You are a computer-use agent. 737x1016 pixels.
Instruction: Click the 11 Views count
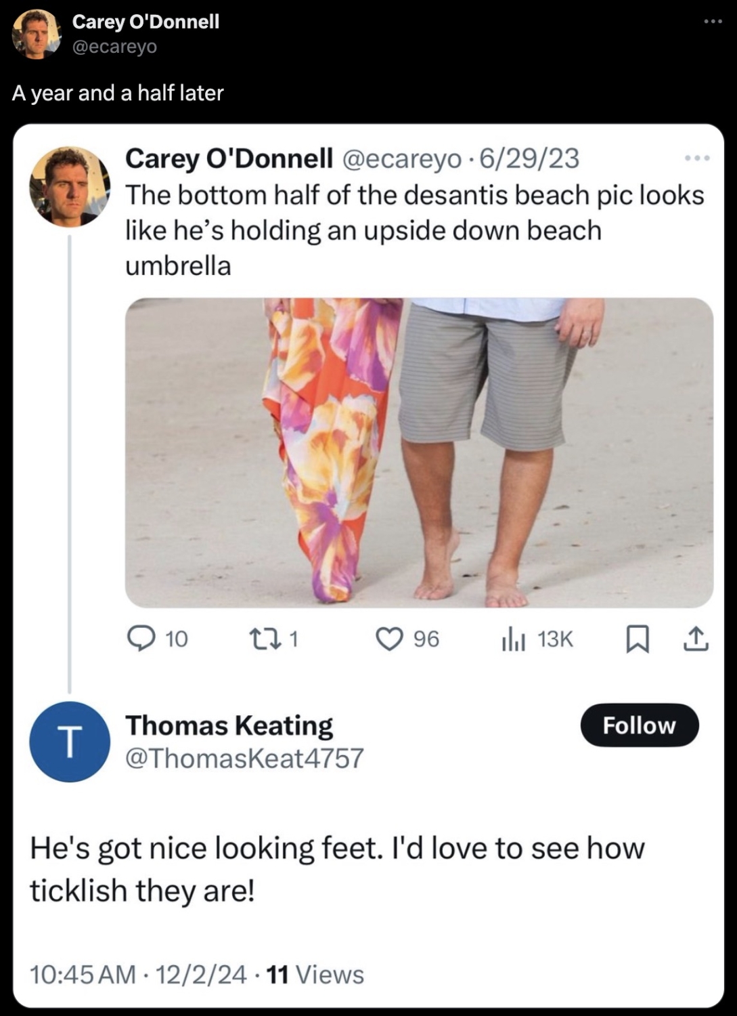315,975
